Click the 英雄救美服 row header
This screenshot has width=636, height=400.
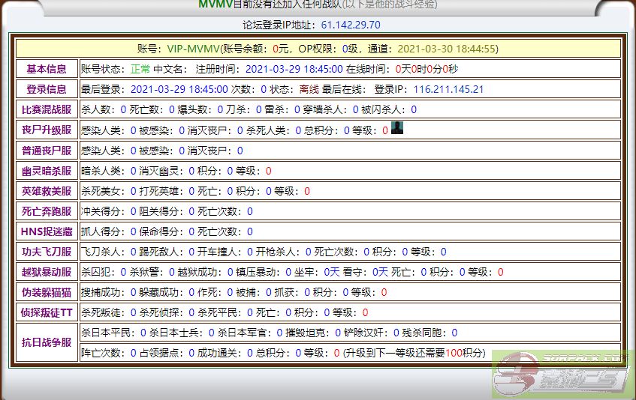click(x=47, y=191)
